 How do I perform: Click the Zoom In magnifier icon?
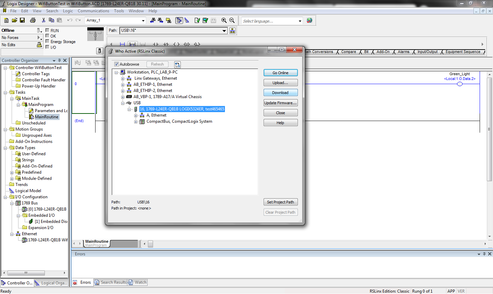(x=224, y=21)
